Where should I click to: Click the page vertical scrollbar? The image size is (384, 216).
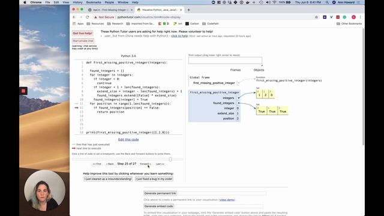363,87
